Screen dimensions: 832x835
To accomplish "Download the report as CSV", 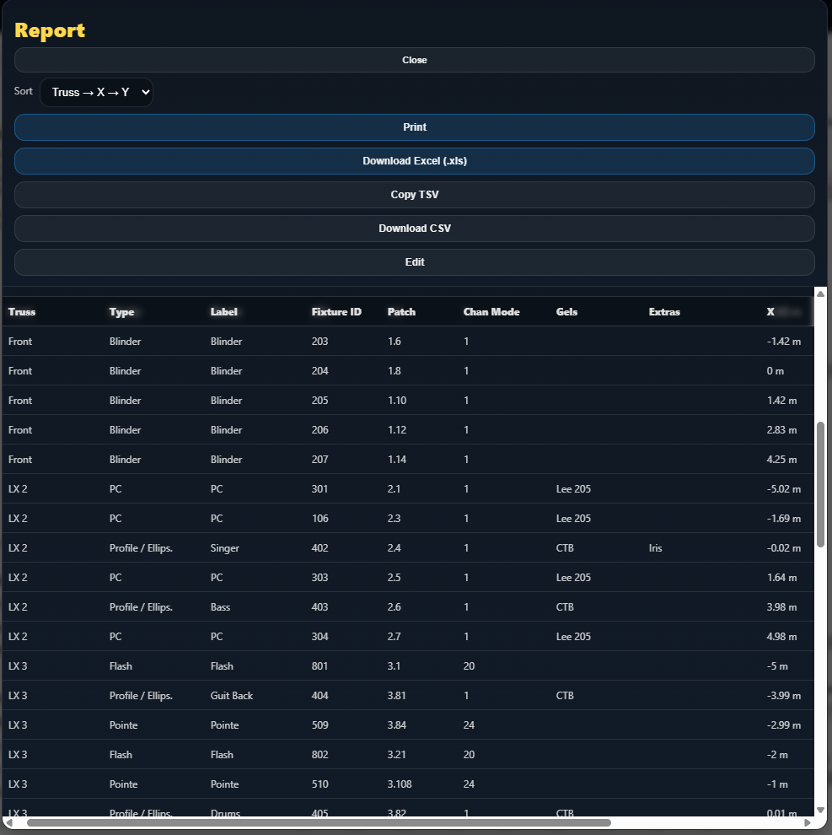I will pos(414,228).
